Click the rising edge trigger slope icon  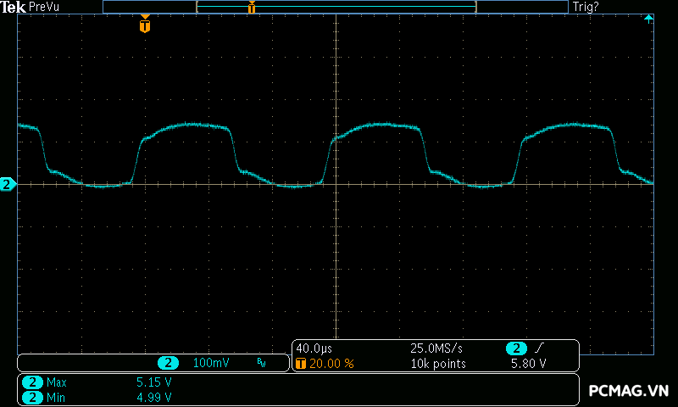pyautogui.click(x=538, y=348)
